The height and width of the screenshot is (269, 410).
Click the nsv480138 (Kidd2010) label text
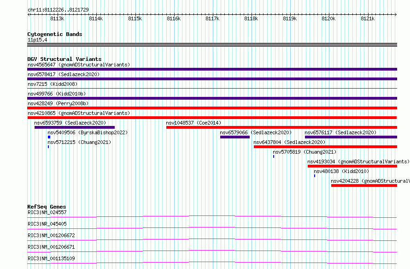tap(341, 171)
